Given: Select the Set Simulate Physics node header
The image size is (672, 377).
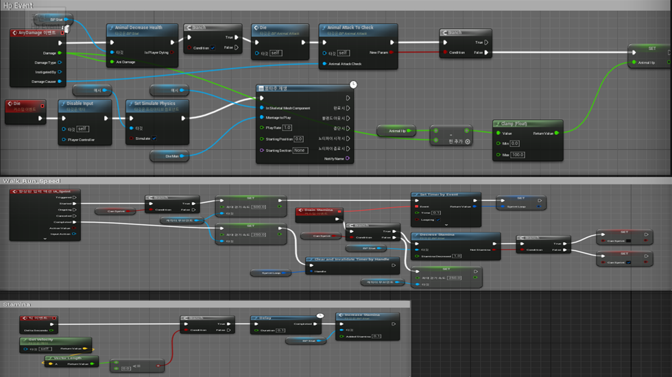Looking at the screenshot, I should [157, 106].
